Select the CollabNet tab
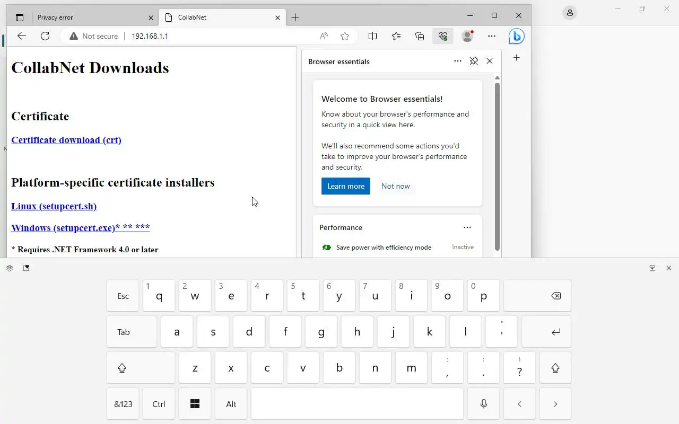 click(x=222, y=17)
